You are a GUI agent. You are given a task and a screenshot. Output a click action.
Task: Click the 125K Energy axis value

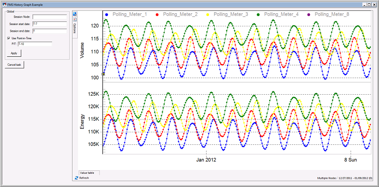pos(94,94)
